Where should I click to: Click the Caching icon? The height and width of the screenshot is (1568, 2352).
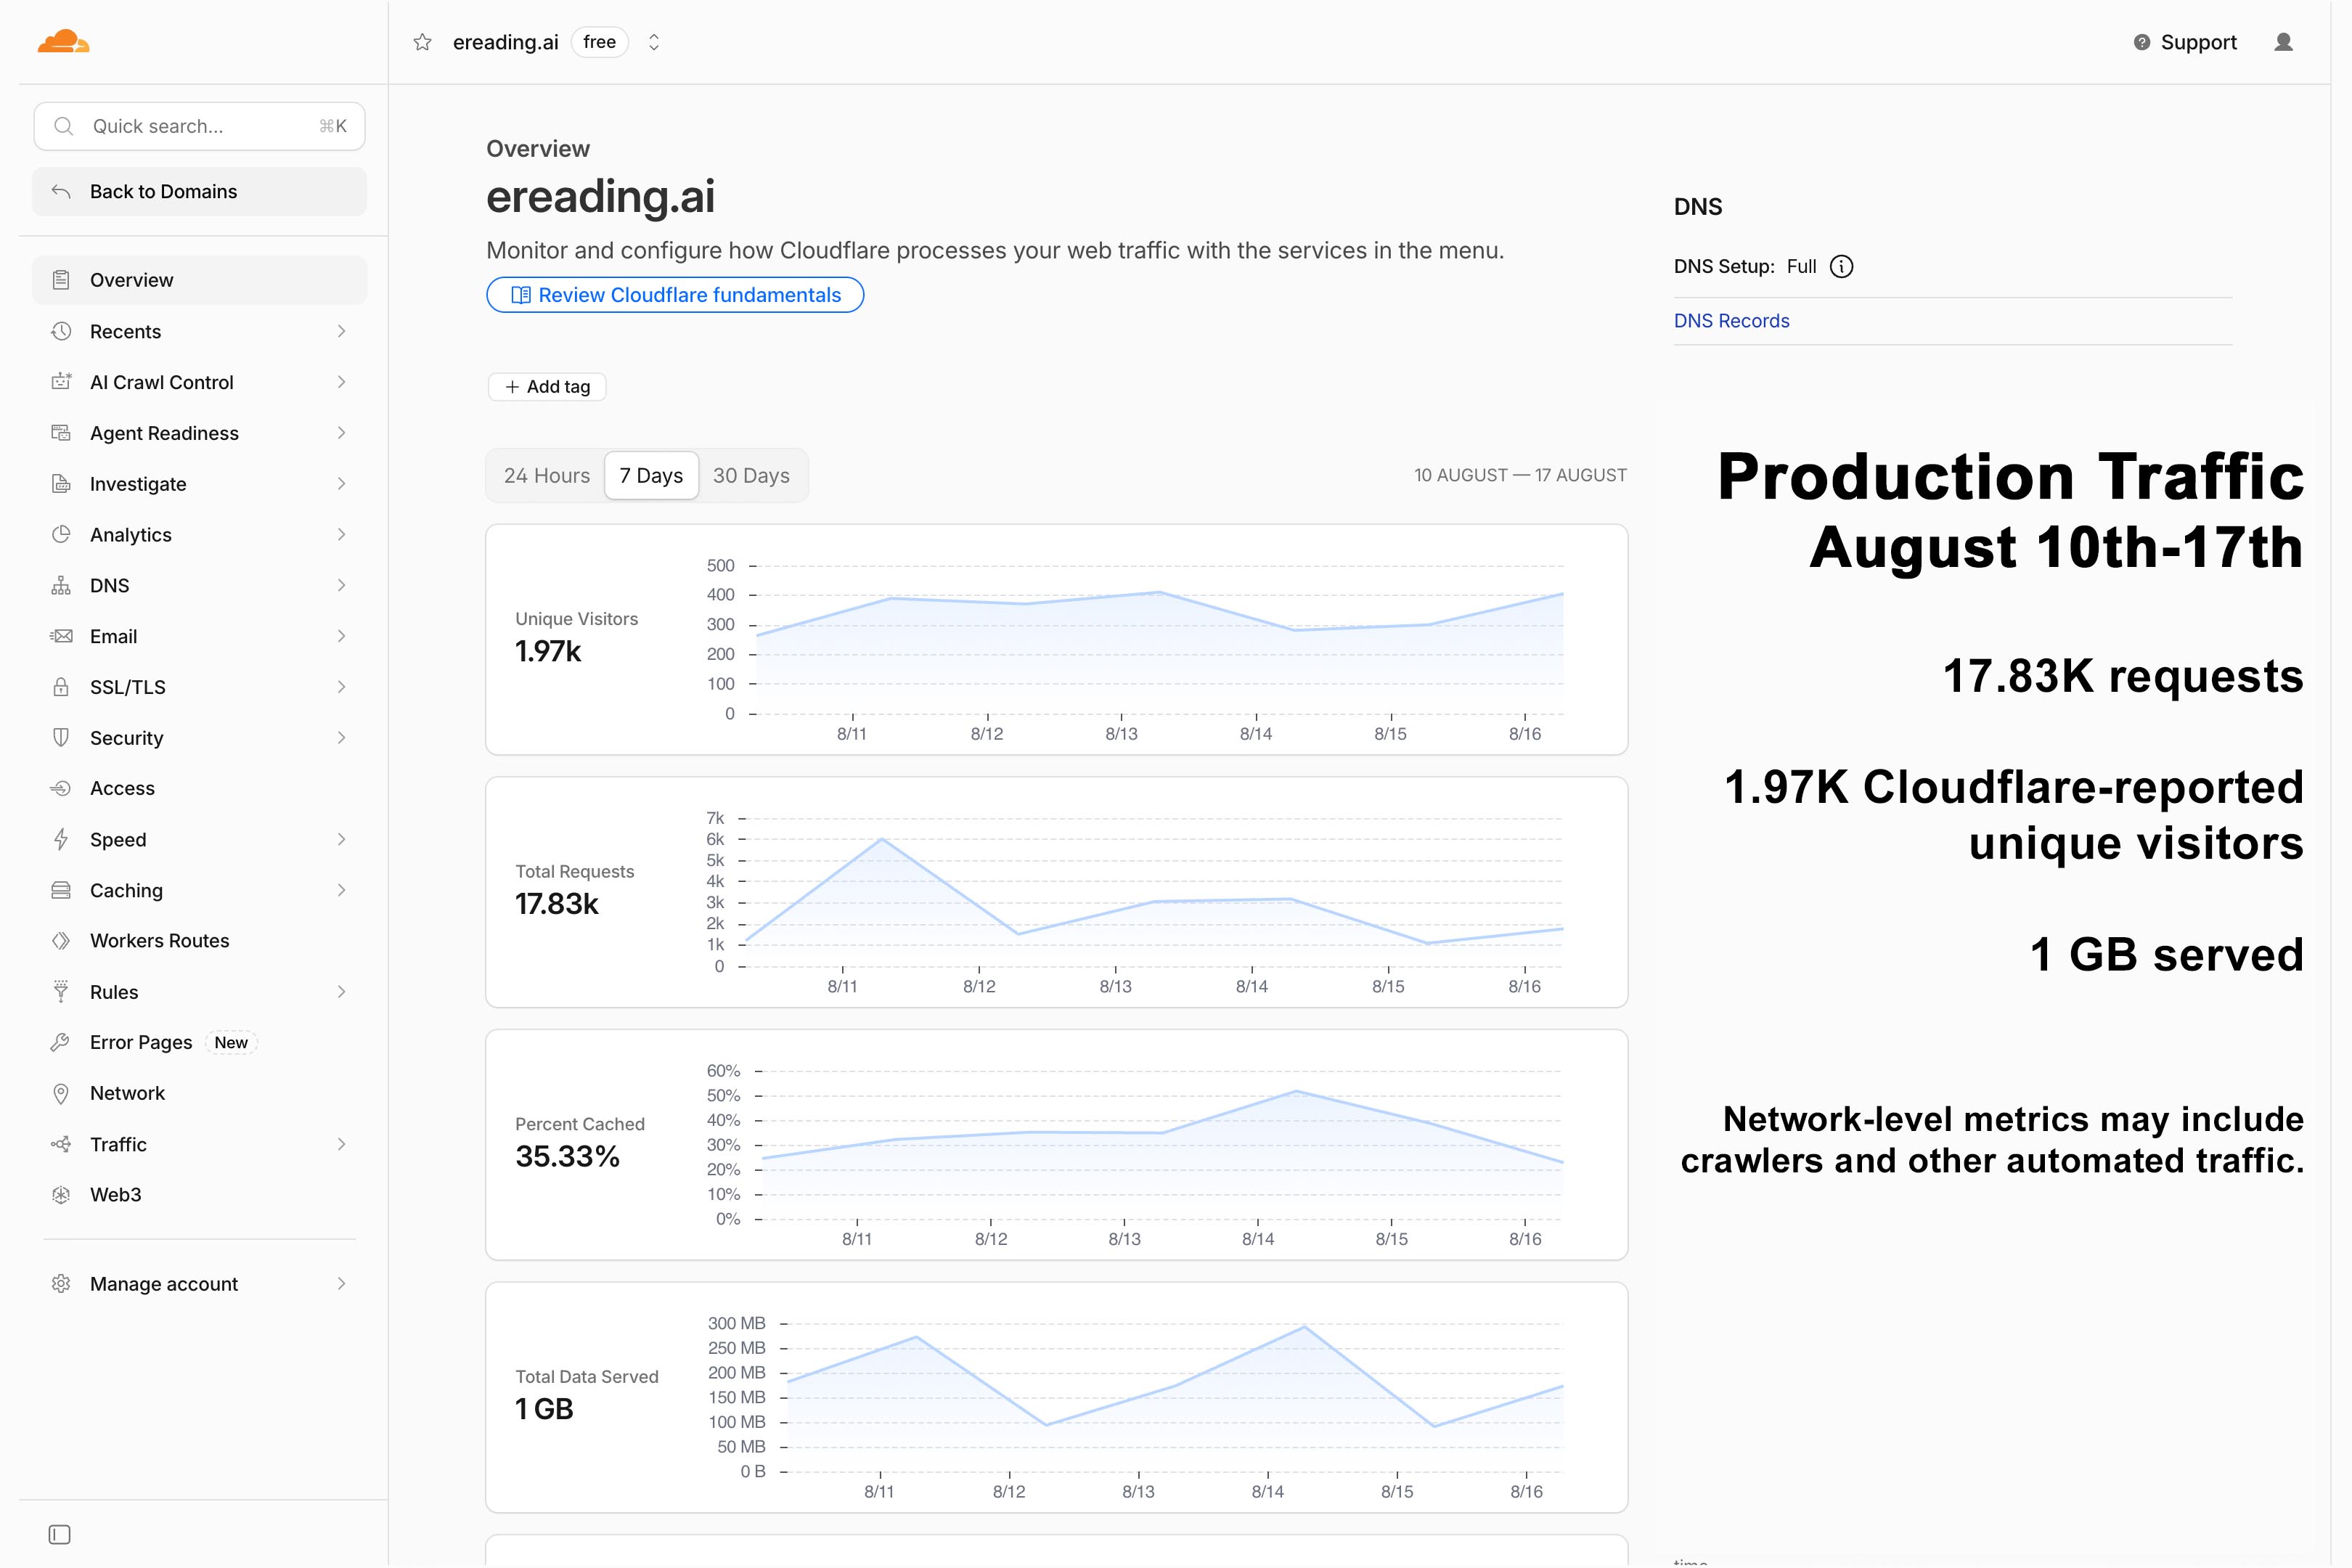(61, 890)
